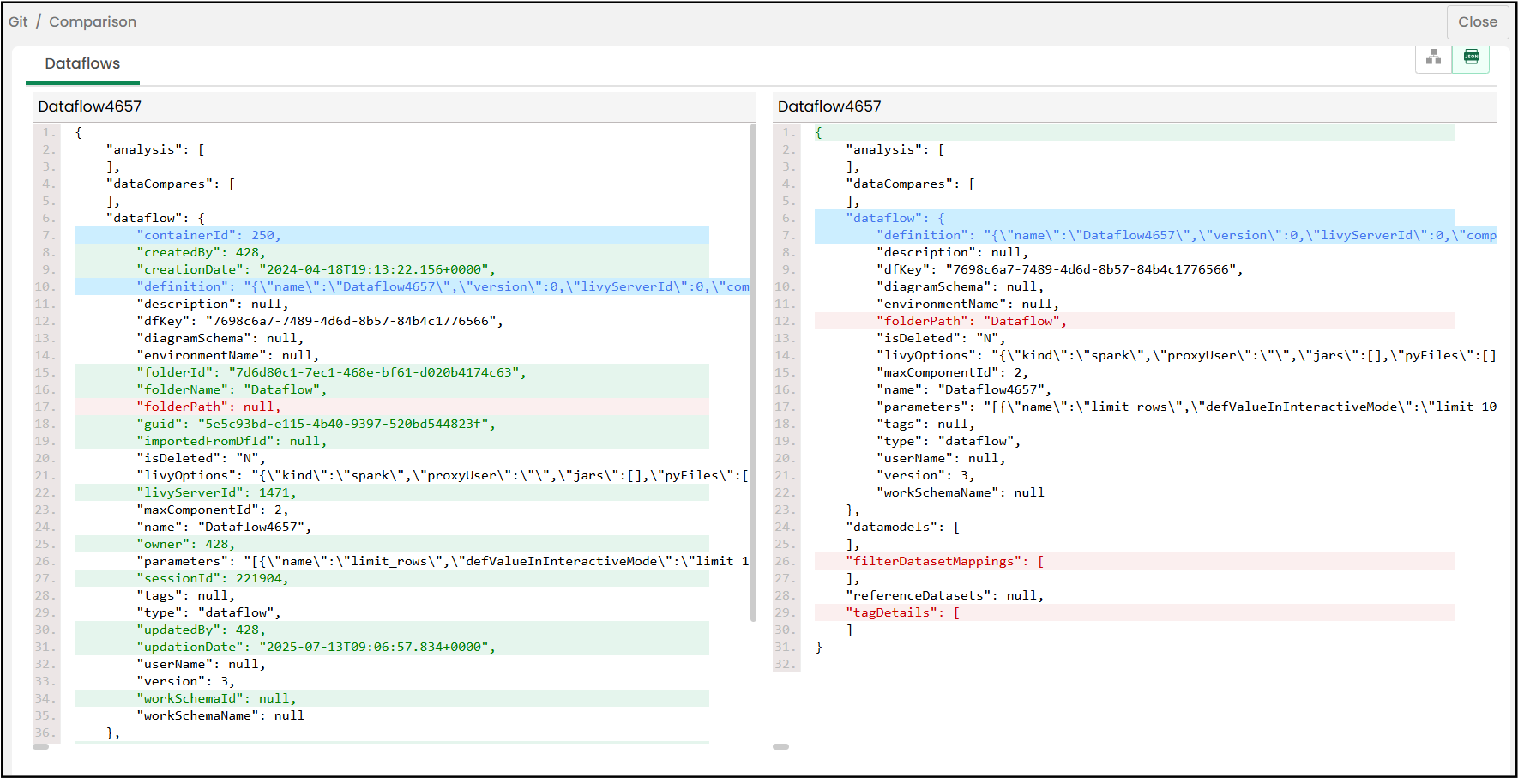Open the Dataflows tab
The image size is (1518, 778).
tap(82, 64)
